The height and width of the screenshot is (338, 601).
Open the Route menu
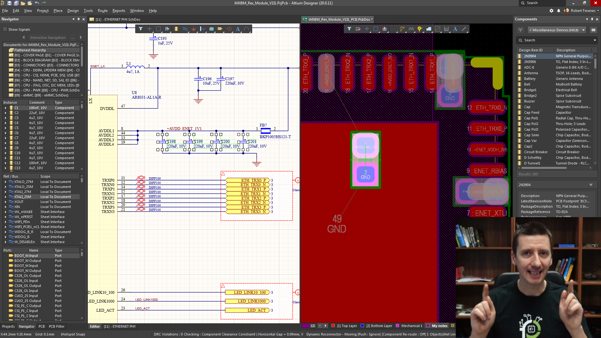click(103, 11)
